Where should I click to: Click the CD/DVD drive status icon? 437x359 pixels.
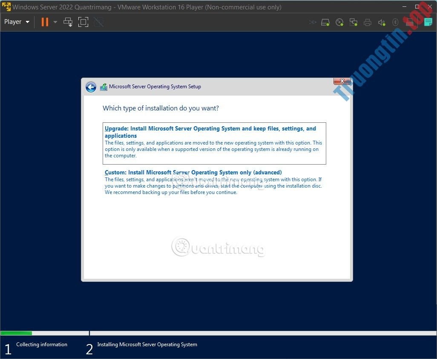click(339, 22)
